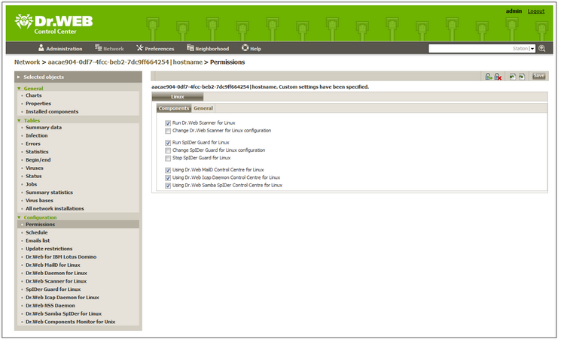
Task: Click the magnifier search icon
Action: (542, 49)
